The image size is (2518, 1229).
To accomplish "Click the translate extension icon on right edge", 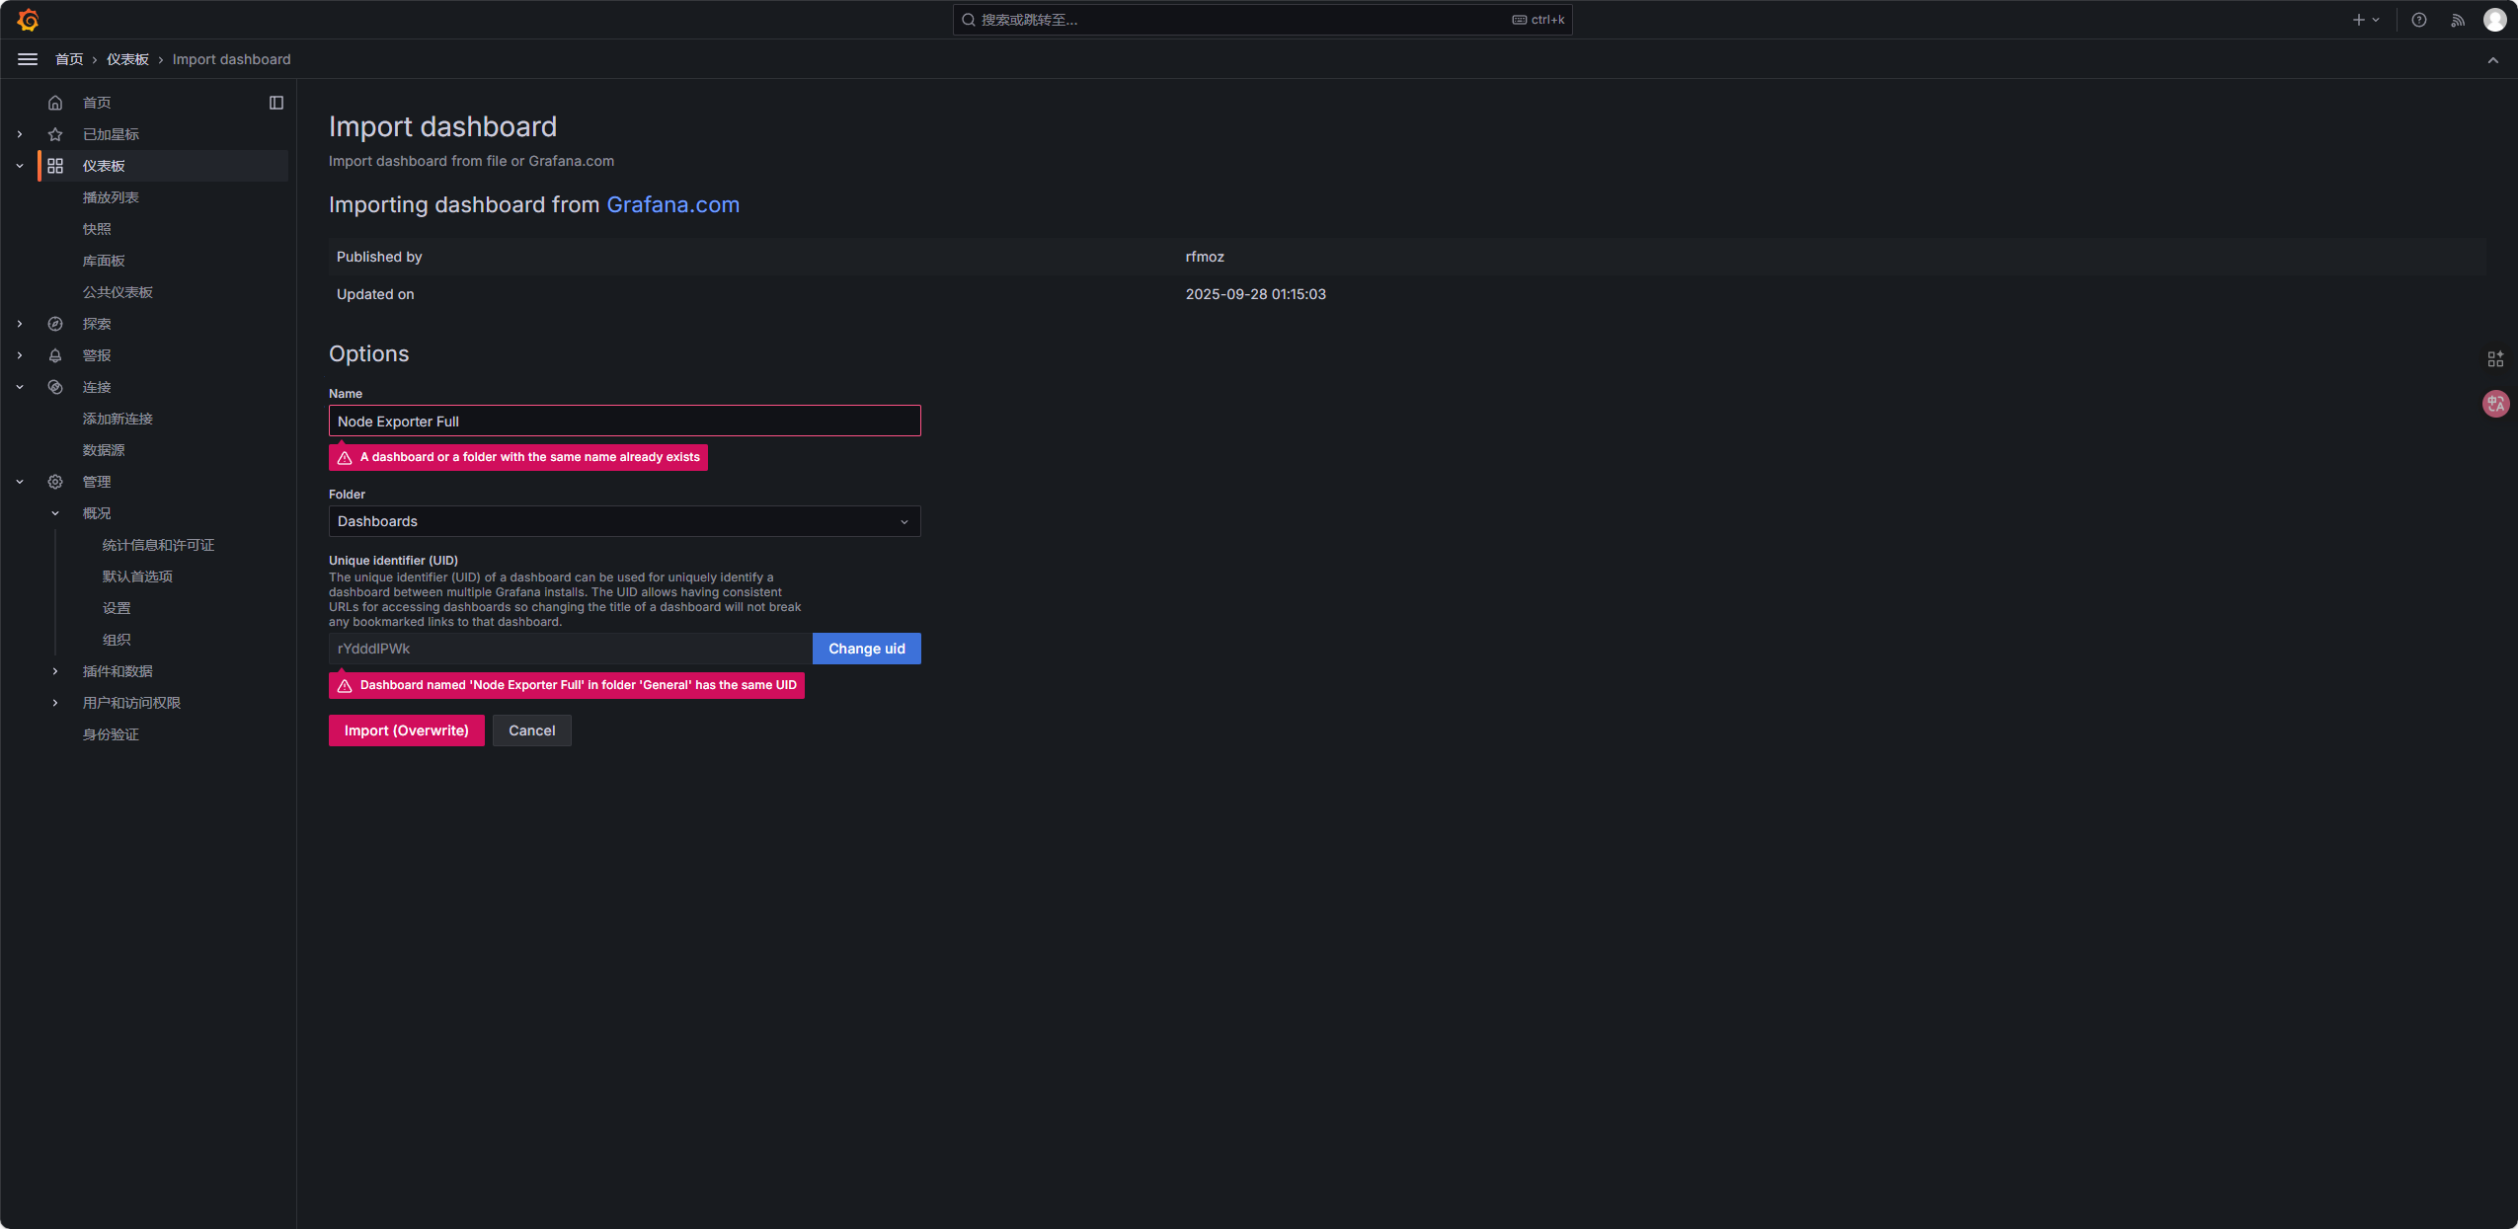I will 2495,403.
